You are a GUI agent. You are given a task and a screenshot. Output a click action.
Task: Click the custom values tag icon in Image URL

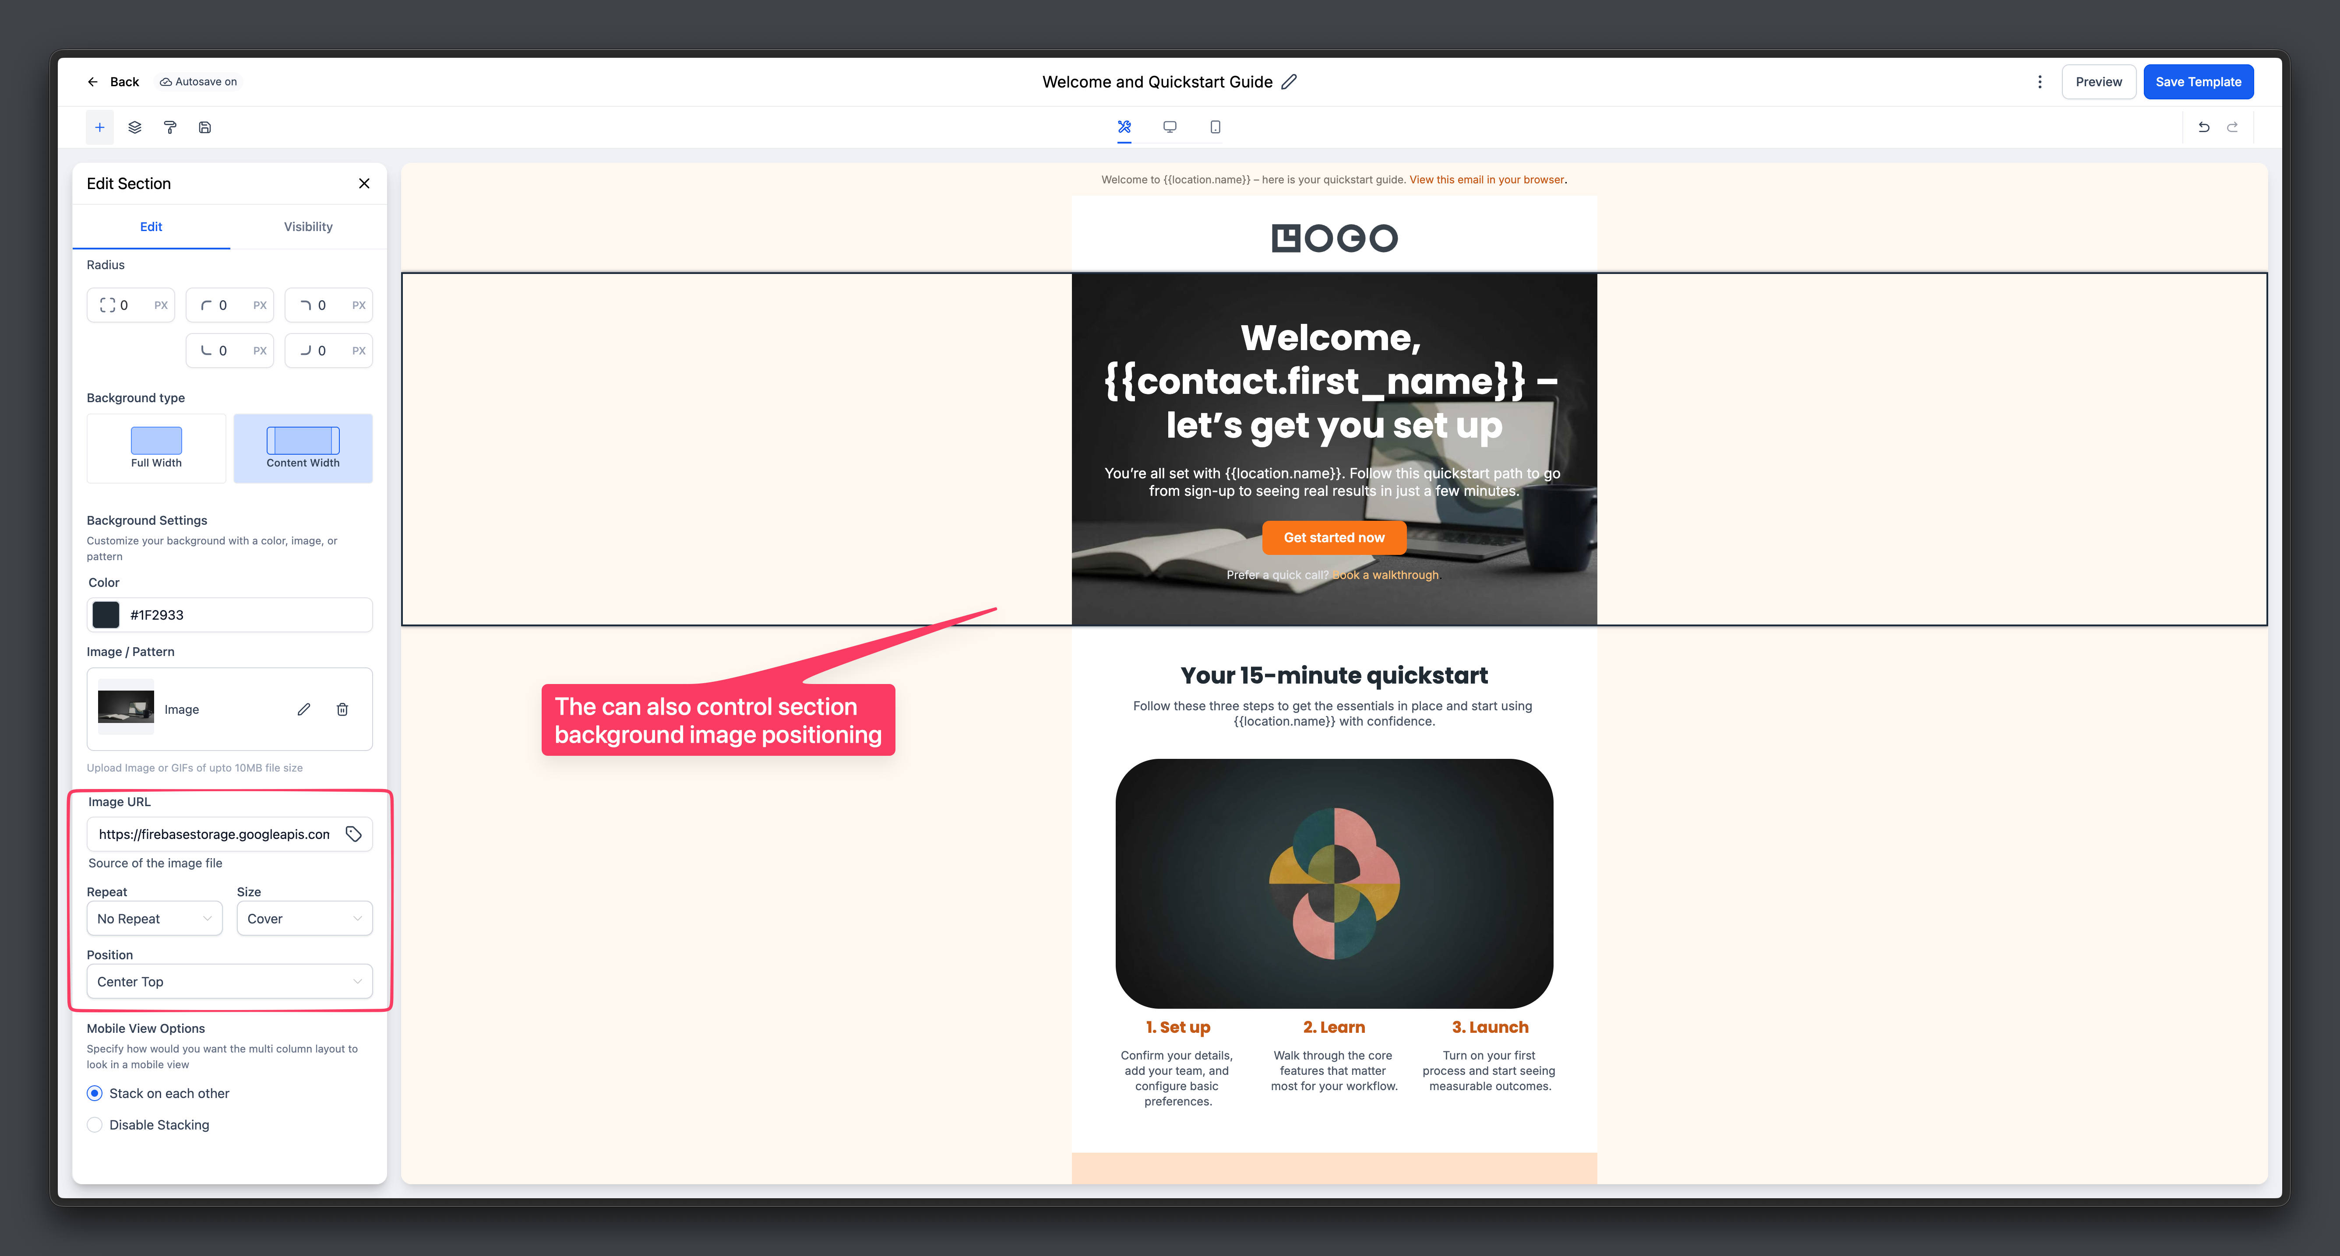[x=353, y=834]
